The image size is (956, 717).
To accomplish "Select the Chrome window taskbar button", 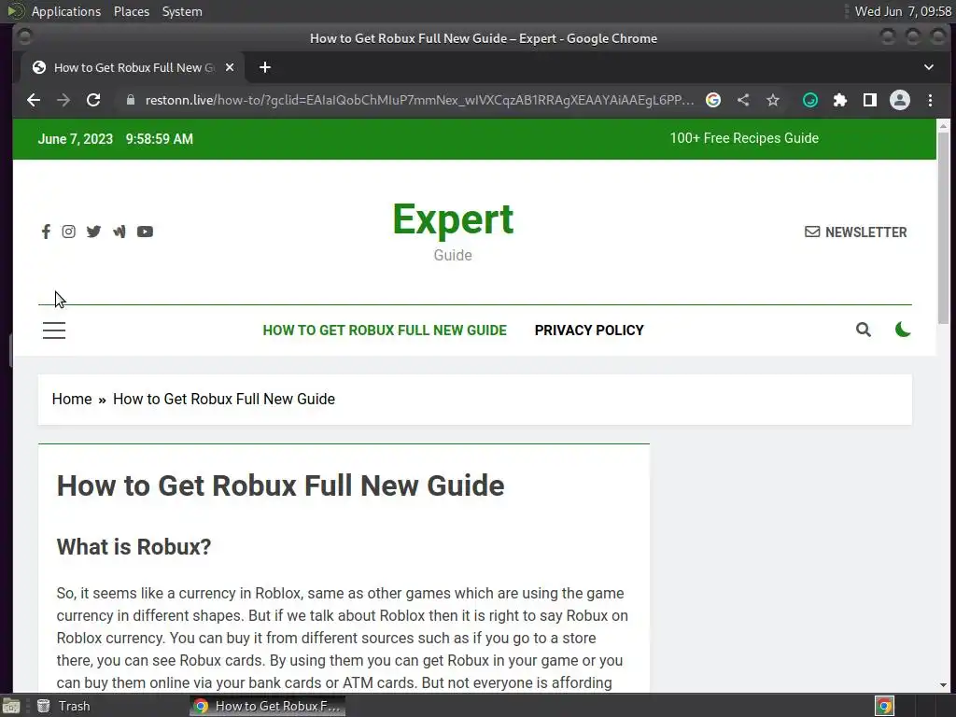I will [267, 706].
